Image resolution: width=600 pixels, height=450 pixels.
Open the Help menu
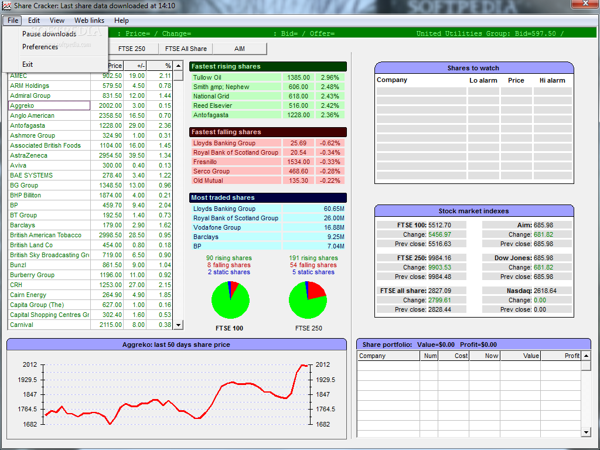tap(121, 21)
